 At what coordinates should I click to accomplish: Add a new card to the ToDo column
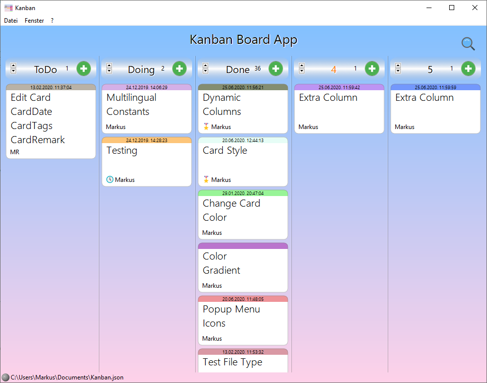tap(84, 69)
